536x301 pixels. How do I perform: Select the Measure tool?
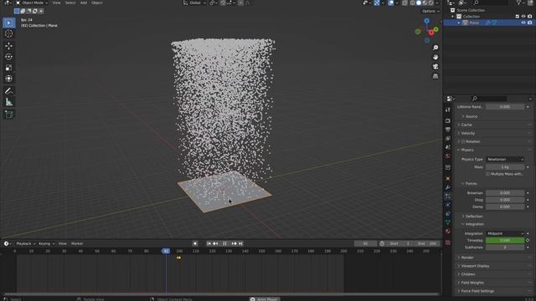9,102
